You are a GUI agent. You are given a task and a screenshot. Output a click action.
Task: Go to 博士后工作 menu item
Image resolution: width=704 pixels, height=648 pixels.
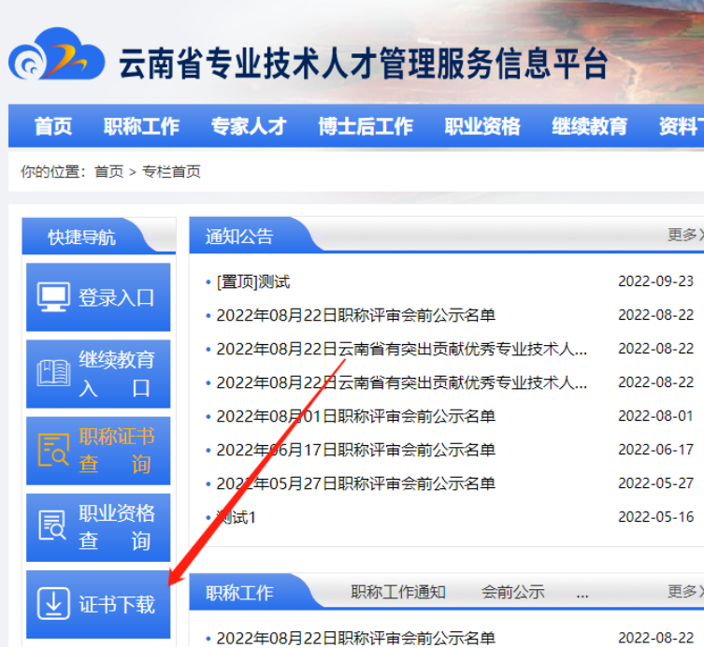pyautogui.click(x=365, y=126)
